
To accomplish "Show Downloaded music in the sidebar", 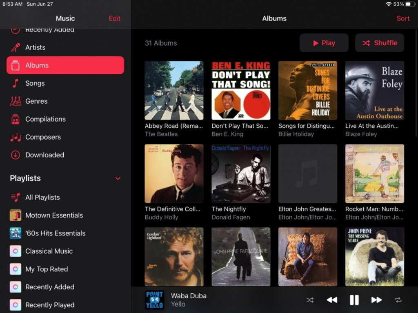I will tap(65, 155).
